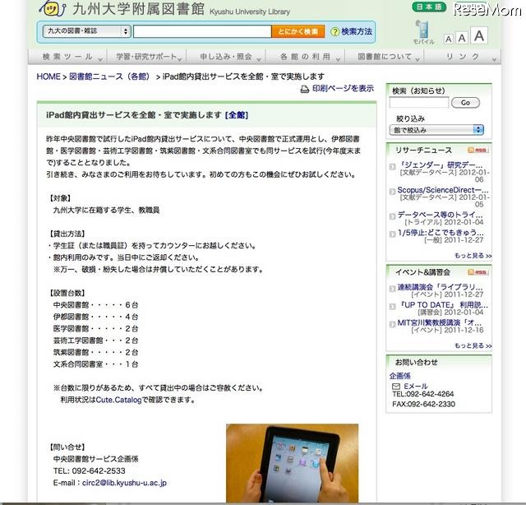526x505 pixels.
Task: Open データベース等のトライ... news link
Action: pos(440,215)
